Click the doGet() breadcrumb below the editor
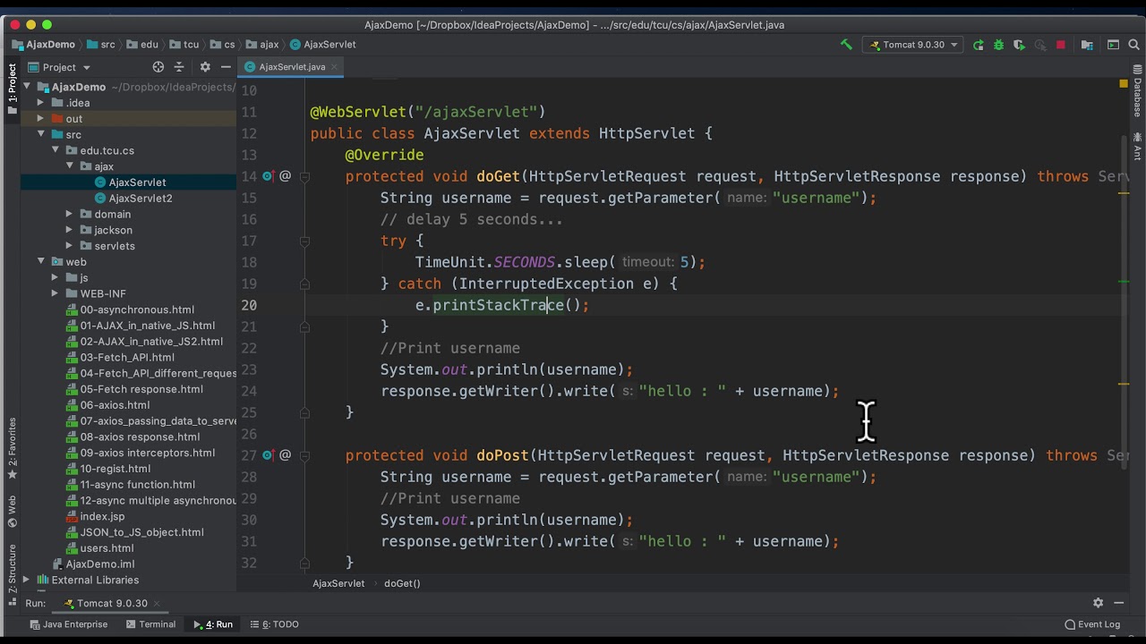This screenshot has width=1146, height=644. [x=402, y=583]
